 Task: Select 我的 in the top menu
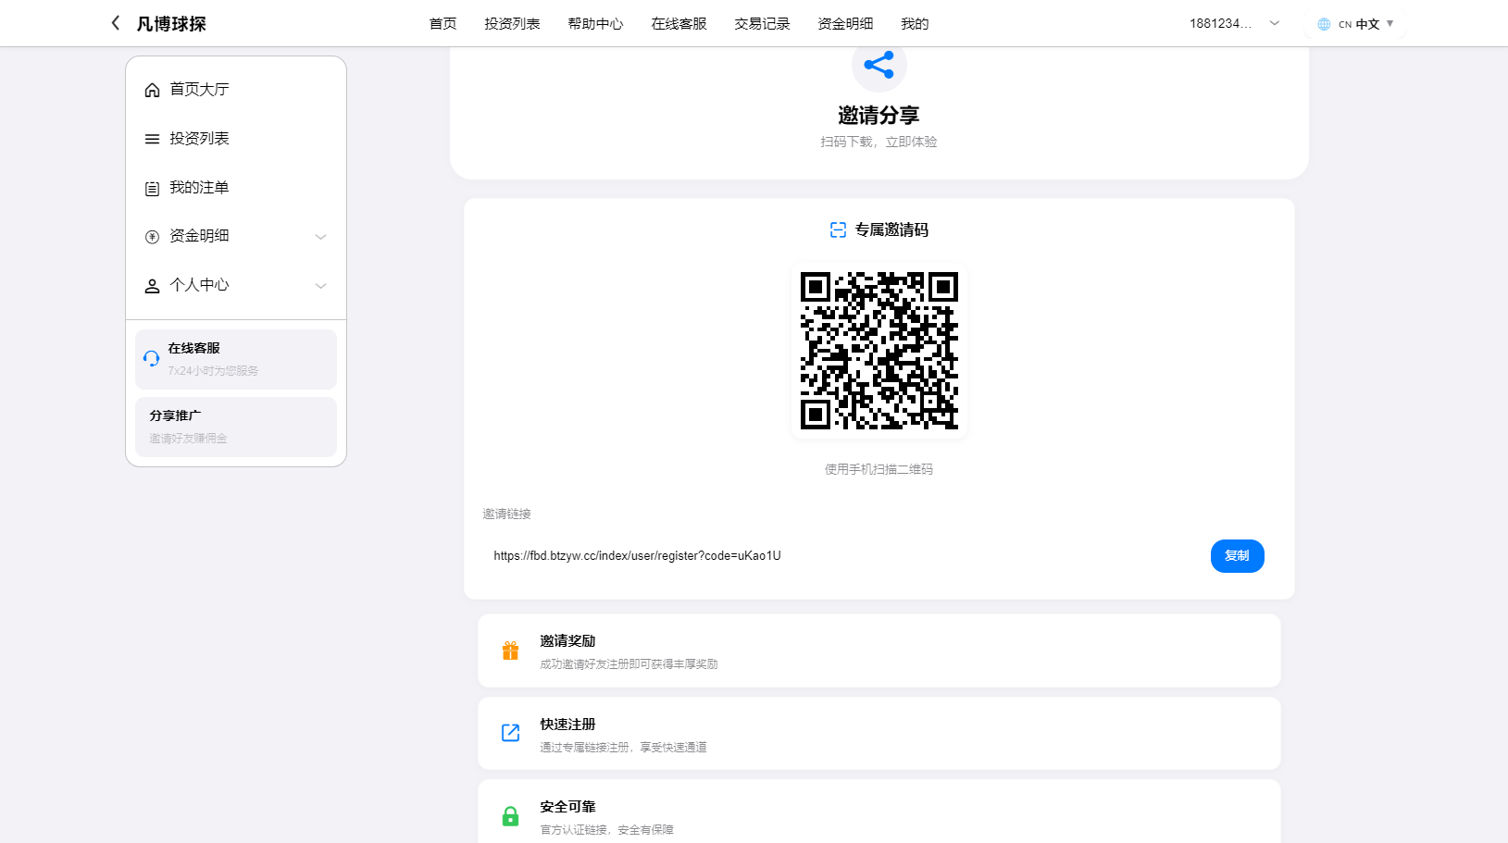coord(915,24)
